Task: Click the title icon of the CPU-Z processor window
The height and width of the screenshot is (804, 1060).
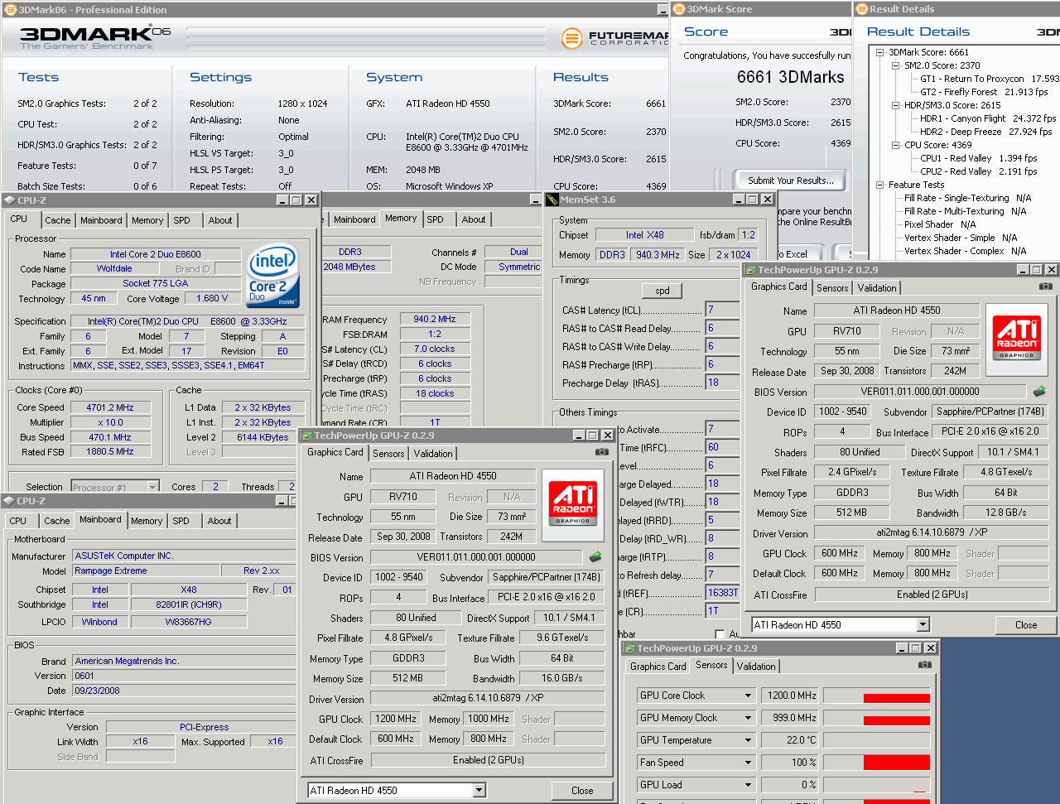Action: coord(9,200)
